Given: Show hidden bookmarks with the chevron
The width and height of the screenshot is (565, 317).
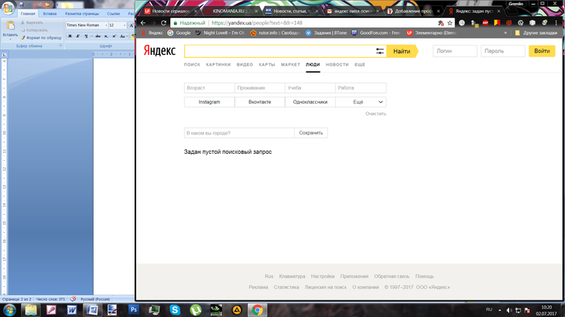Looking at the screenshot, I should click(505, 32).
